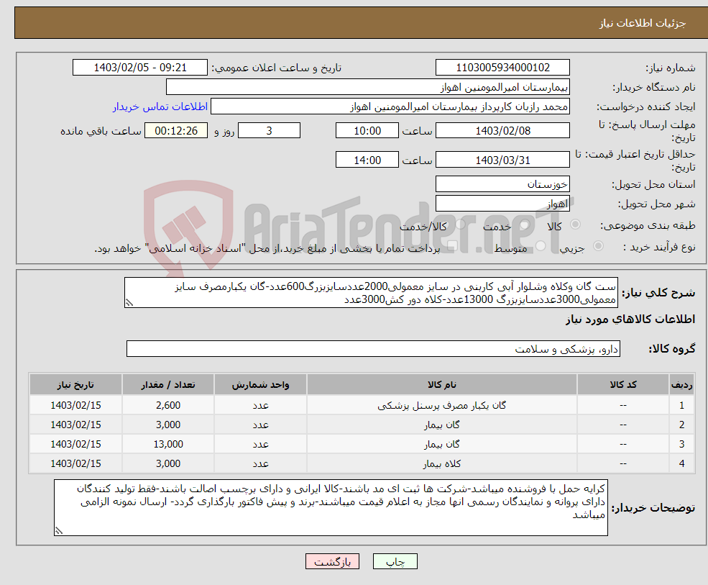The width and height of the screenshot is (708, 585).
Task: Select the خدمت radio button
Action: click(x=525, y=225)
